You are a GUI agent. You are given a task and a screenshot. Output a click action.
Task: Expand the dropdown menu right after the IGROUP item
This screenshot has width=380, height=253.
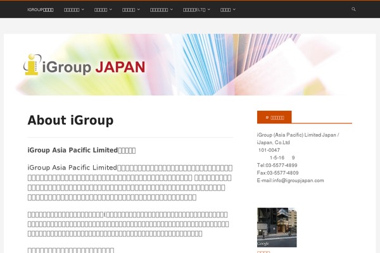(x=74, y=9)
